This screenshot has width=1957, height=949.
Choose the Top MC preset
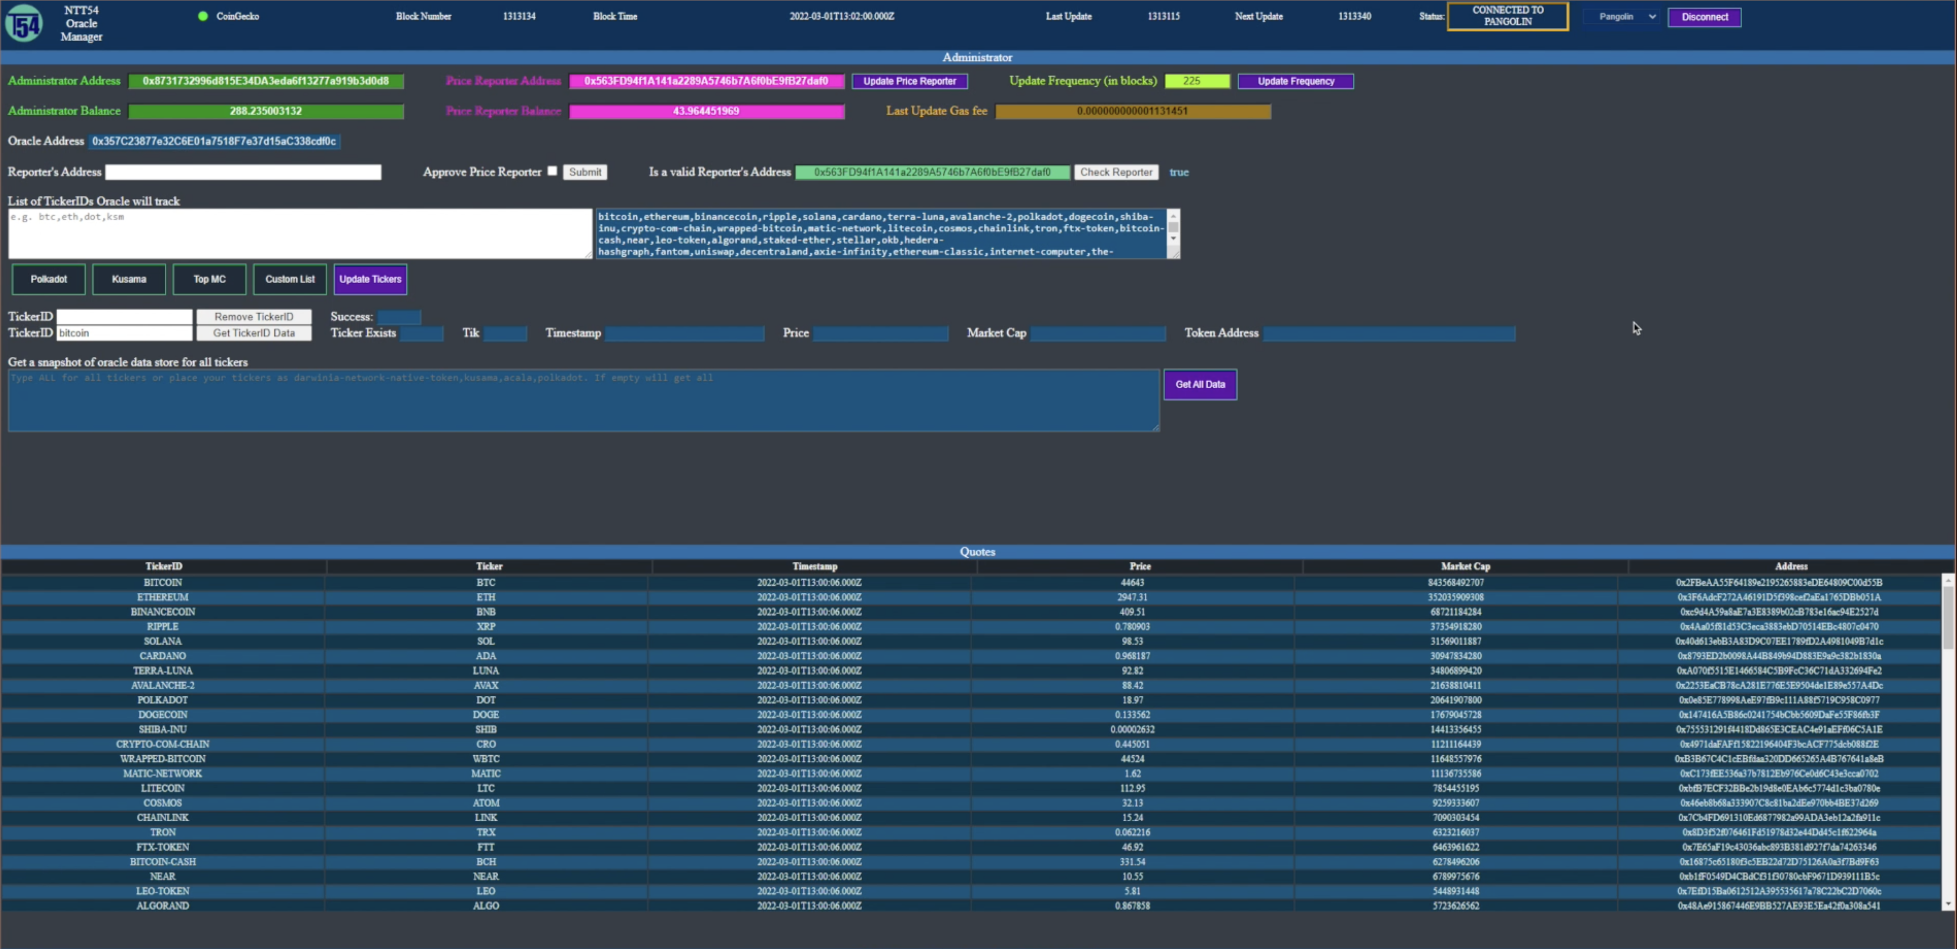(209, 279)
